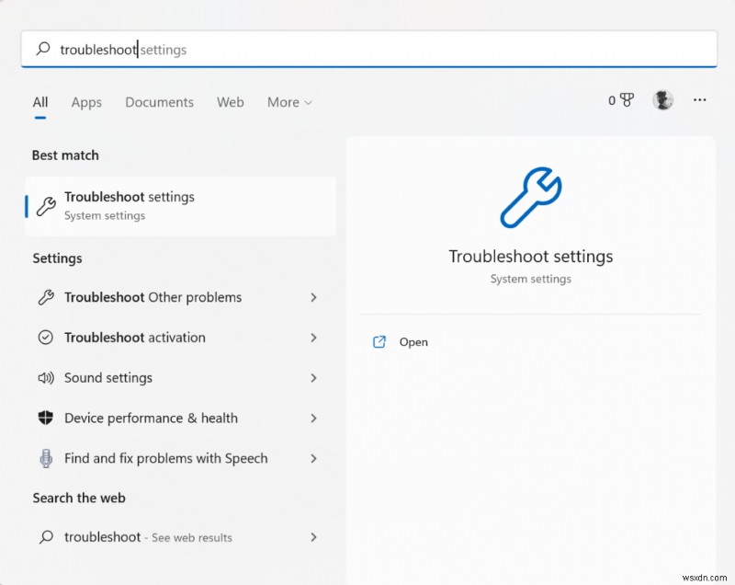This screenshot has width=735, height=585.
Task: Select the Web tab
Action: point(231,102)
